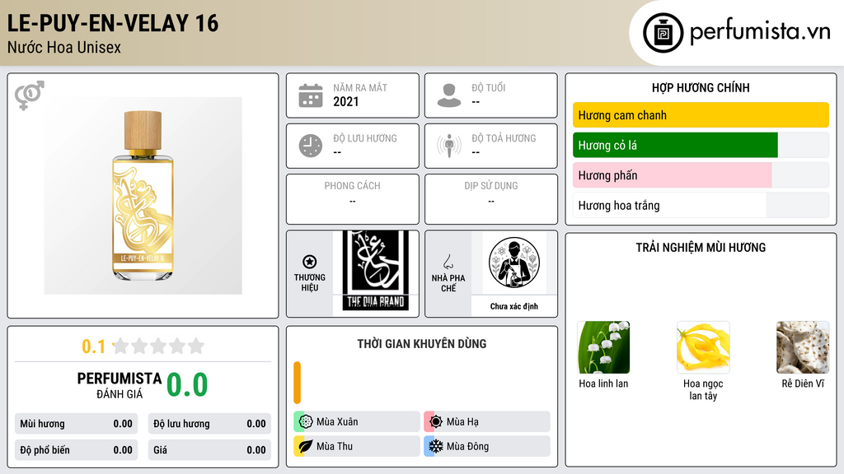This screenshot has width=844, height=474.
Task: Click the perfumista.vn site name
Action: click(760, 31)
